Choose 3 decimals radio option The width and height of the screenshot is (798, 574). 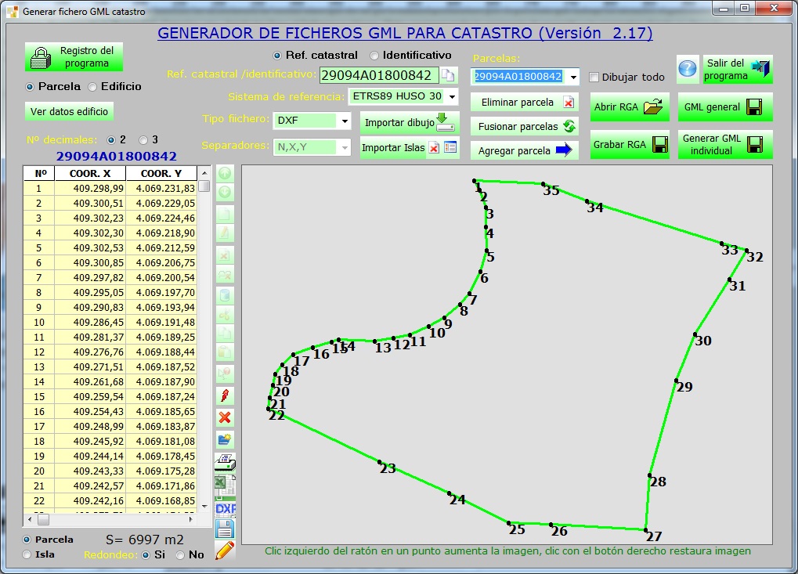point(143,139)
